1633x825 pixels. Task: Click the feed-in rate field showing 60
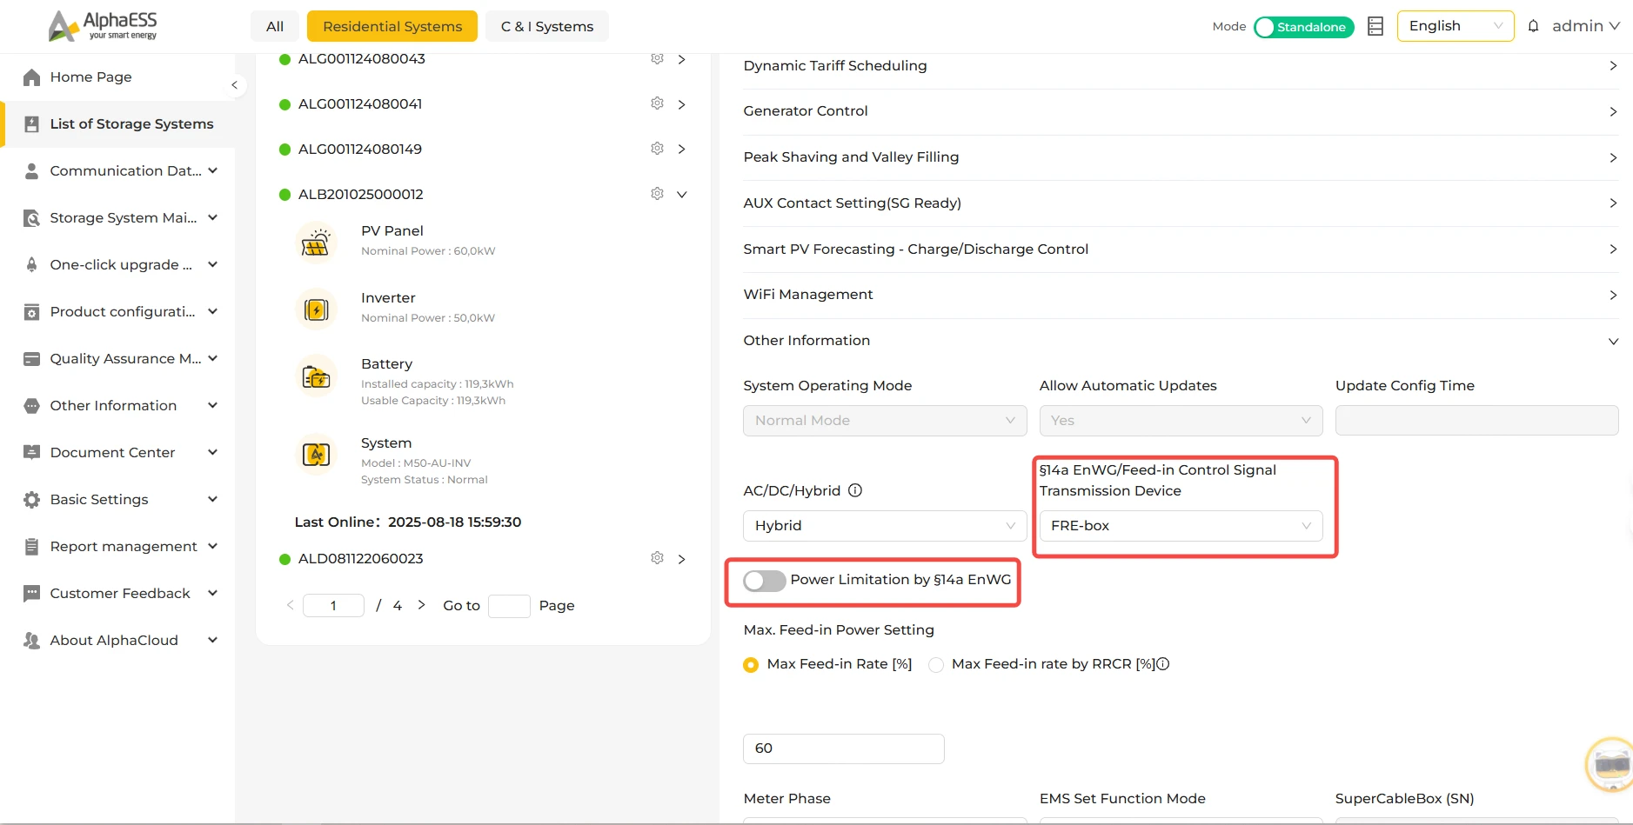pos(843,748)
